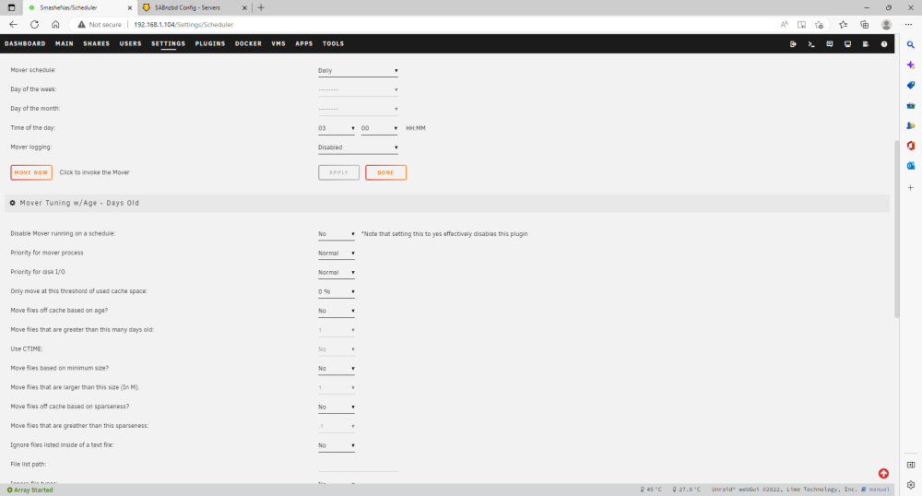Click the Edge sidebar settings gear icon

[x=910, y=485]
